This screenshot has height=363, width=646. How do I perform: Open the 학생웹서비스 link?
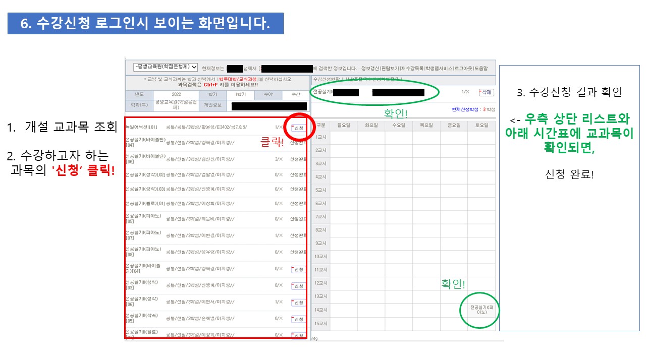(x=438, y=68)
